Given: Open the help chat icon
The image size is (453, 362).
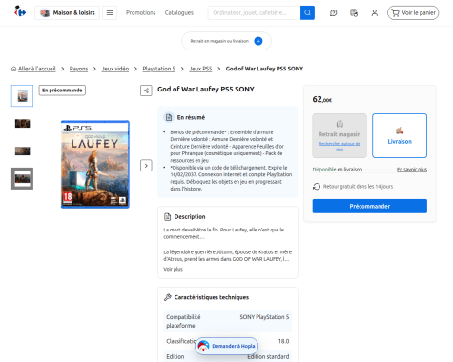Looking at the screenshot, I should (333, 12).
